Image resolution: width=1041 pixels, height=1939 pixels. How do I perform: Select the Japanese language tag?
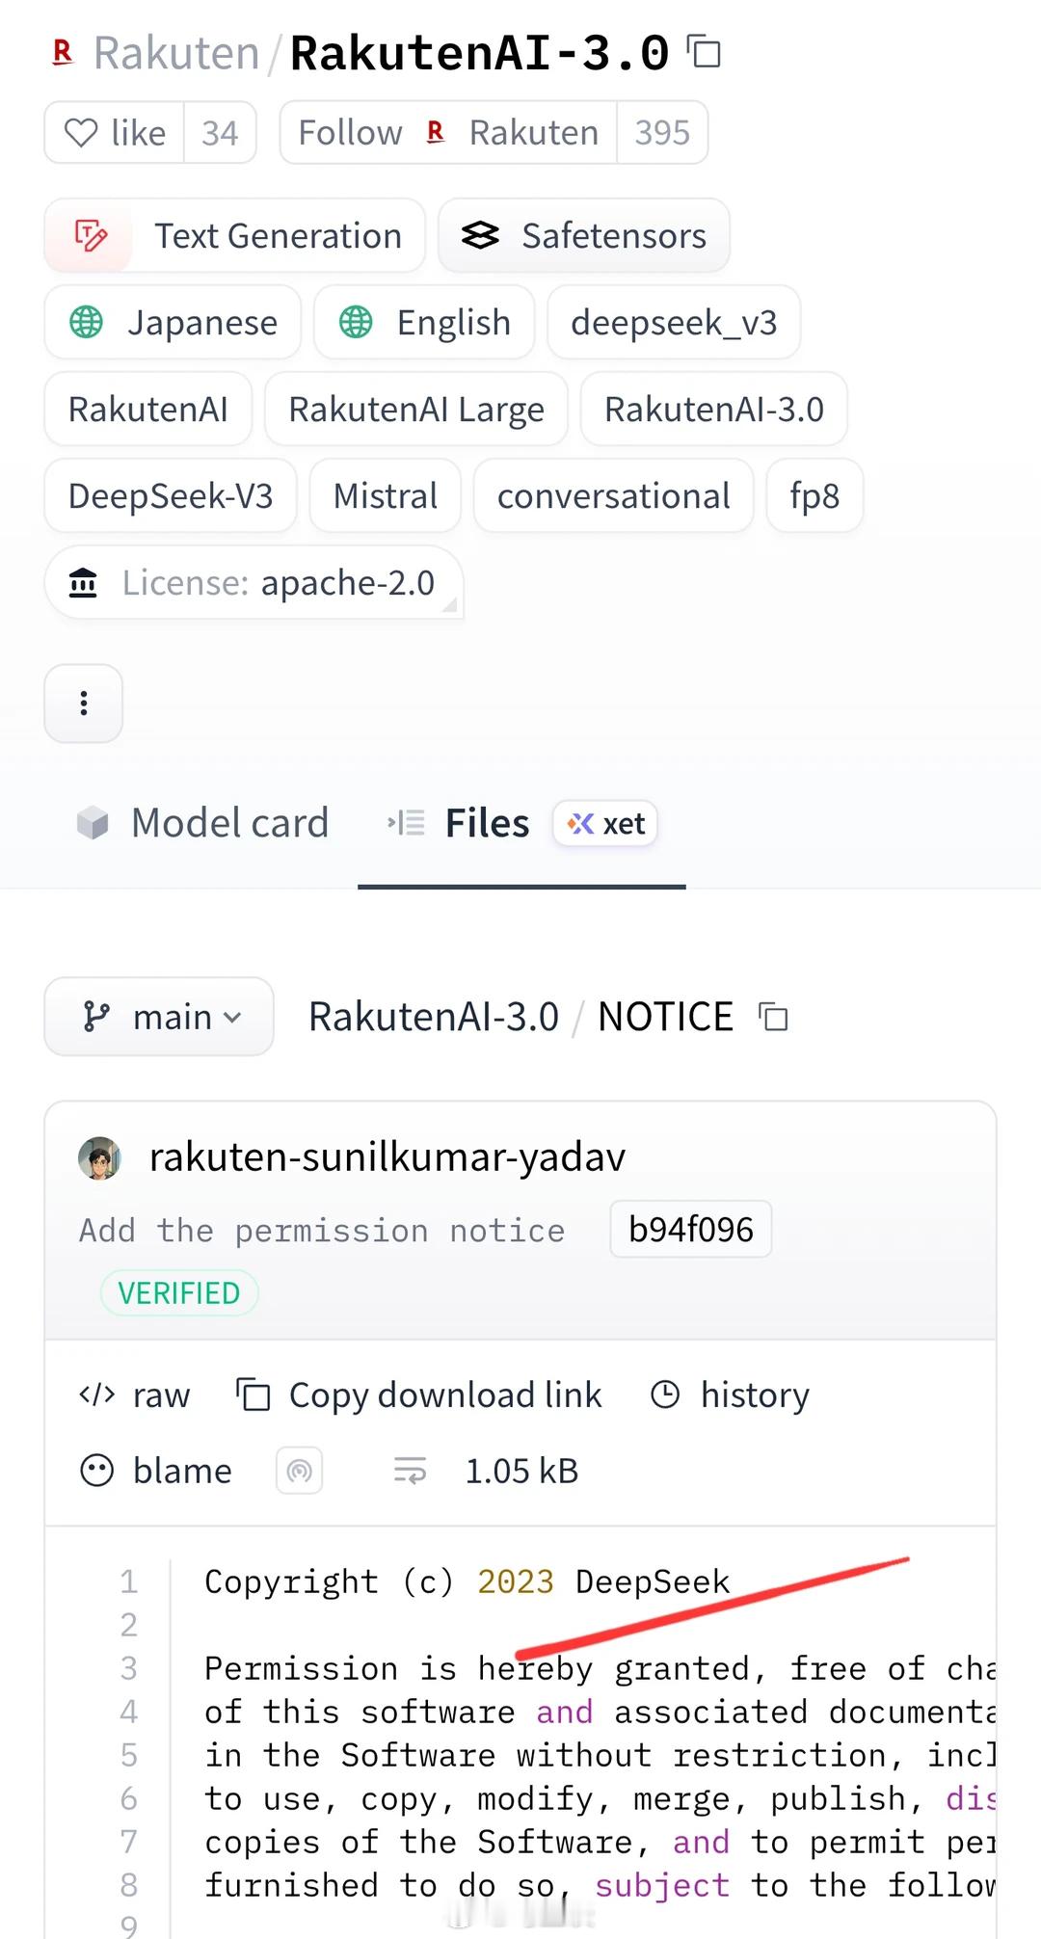[x=173, y=323]
